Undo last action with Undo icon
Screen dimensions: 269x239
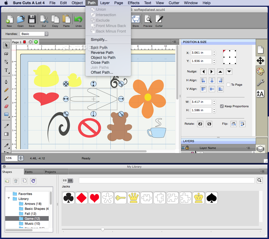pos(78,19)
